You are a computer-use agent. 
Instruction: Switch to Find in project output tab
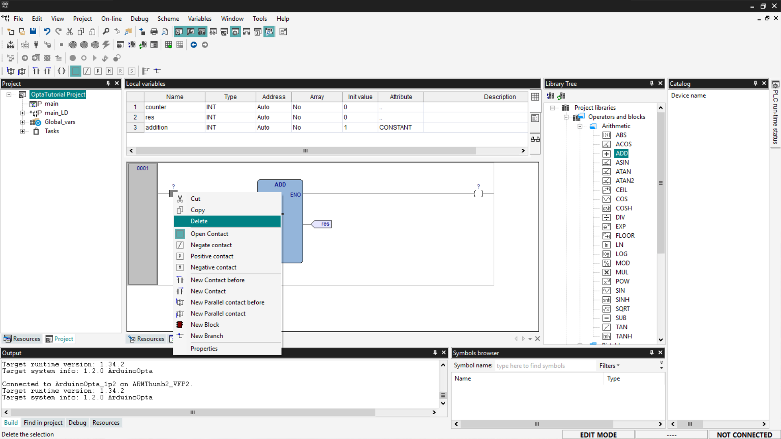43,423
